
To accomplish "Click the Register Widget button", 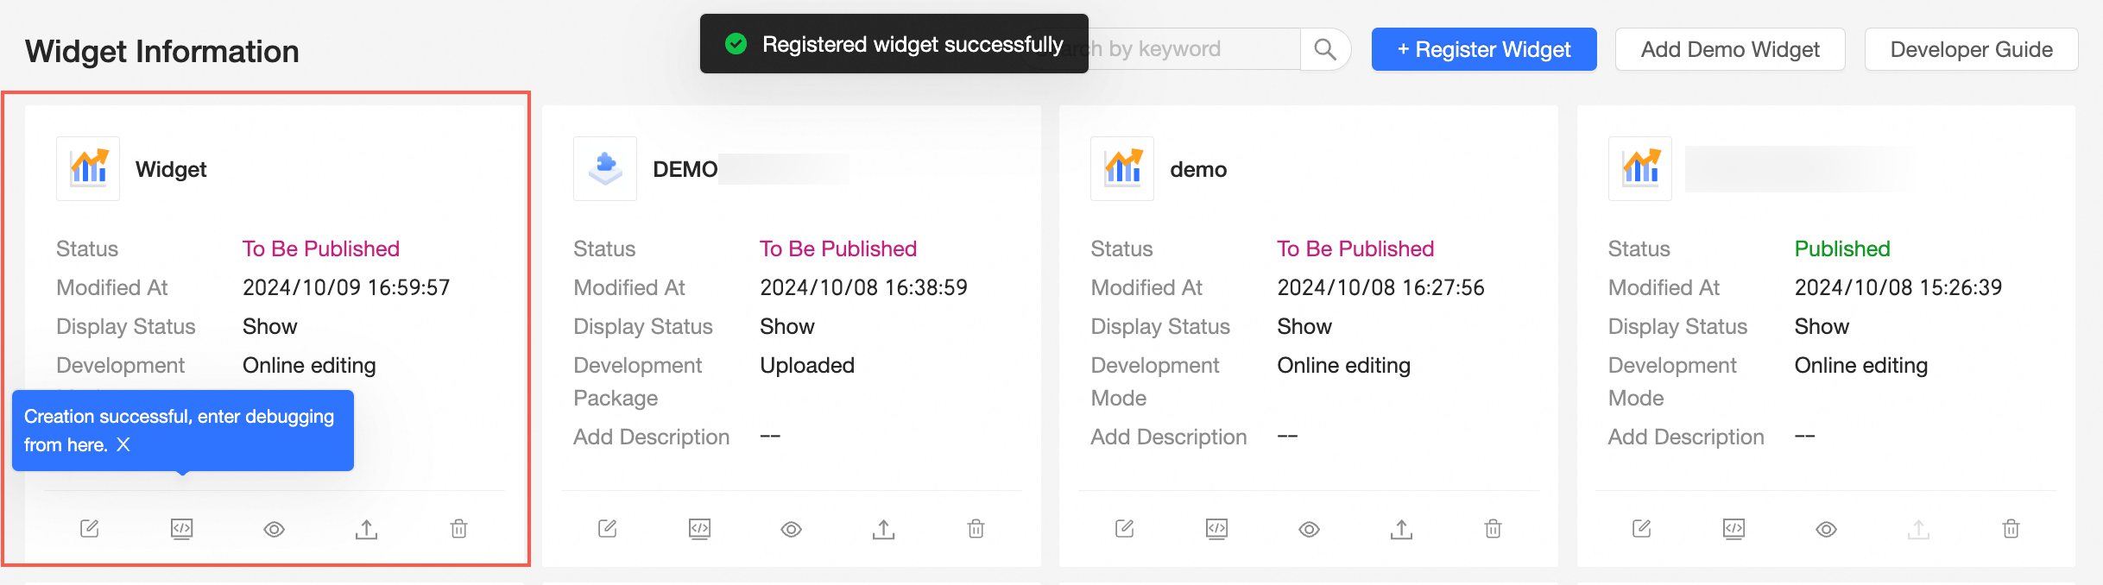I will coord(1483,49).
